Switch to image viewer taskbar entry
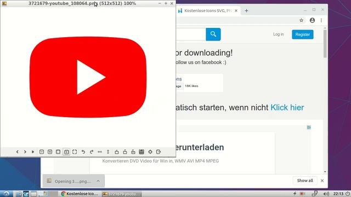This screenshot has width=351, height=197. click(122, 194)
